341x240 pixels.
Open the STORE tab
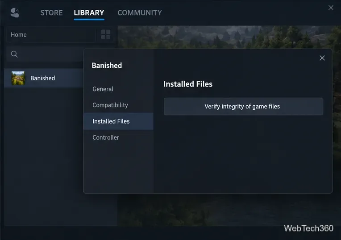tap(51, 12)
